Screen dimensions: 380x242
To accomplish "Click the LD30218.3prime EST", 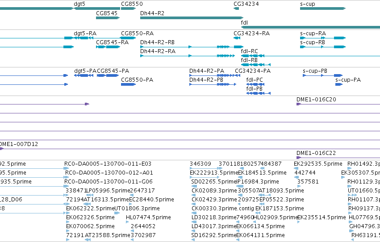I will (x=193, y=222).
